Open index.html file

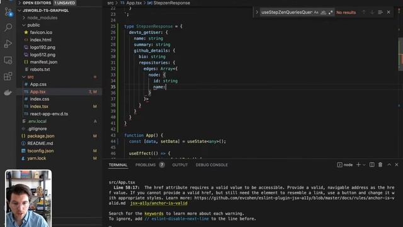tap(40, 40)
